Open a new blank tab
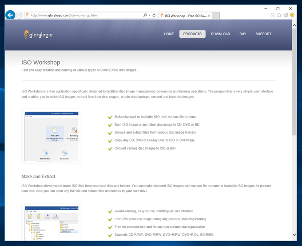Viewport: 302px width, 246px height. pyautogui.click(x=216, y=16)
